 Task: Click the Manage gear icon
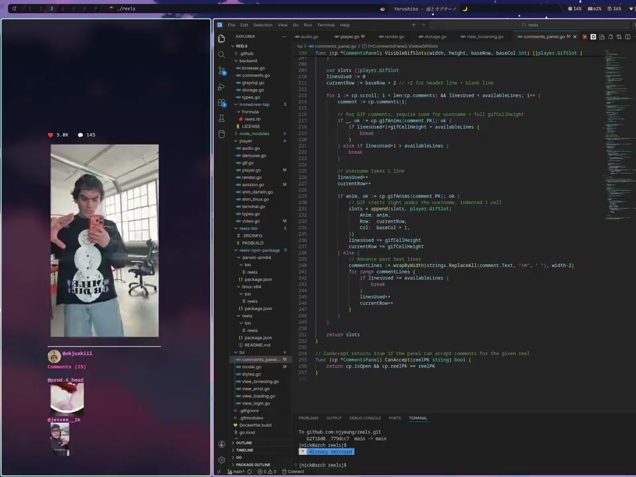[x=221, y=460]
